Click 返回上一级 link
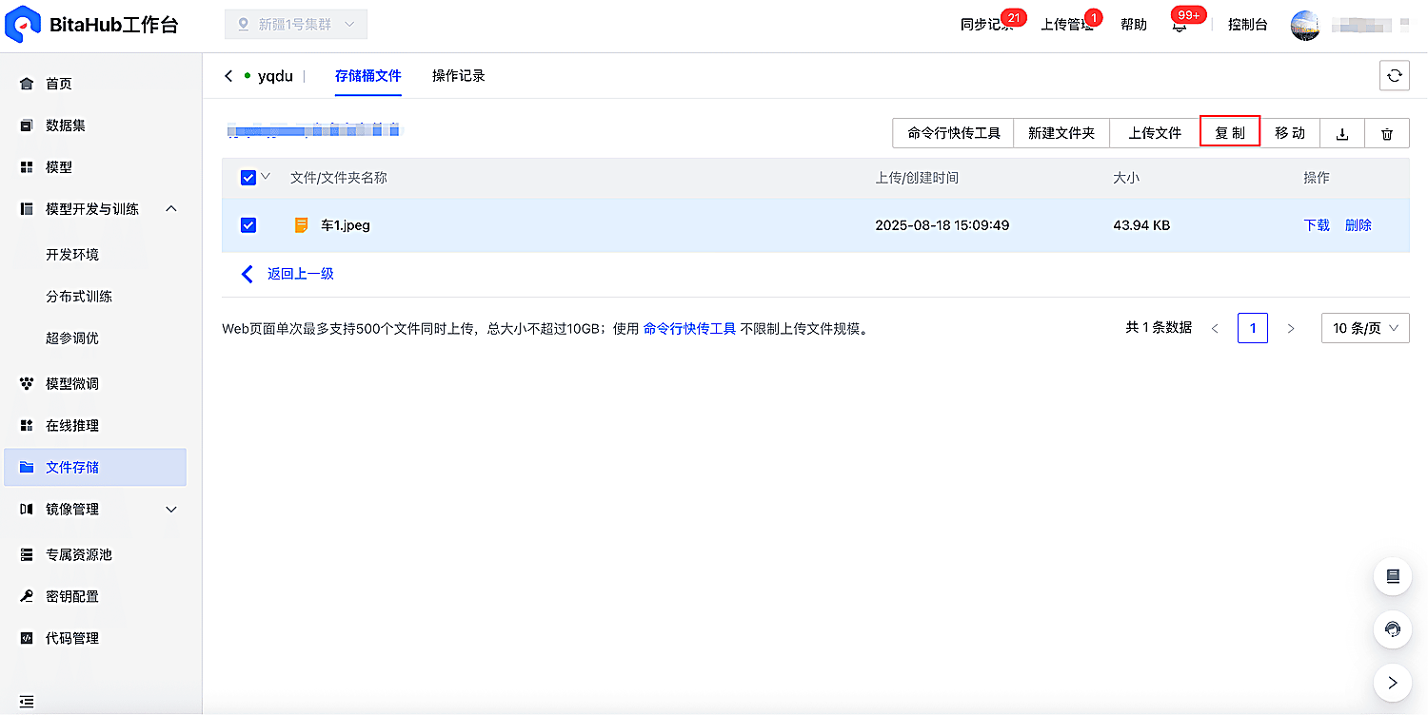This screenshot has width=1428, height=715. [x=300, y=274]
